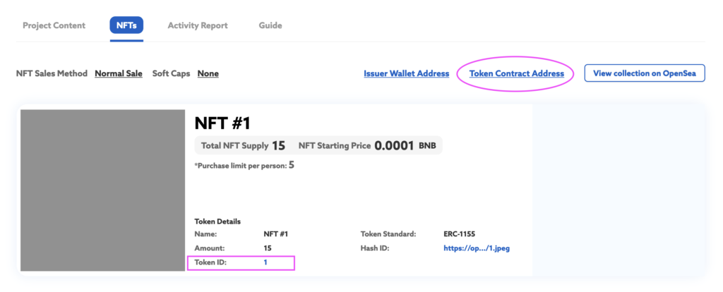Viewport: 723px width, 292px height.
Task: Click the Total NFT Supply 15 value
Action: pos(278,145)
